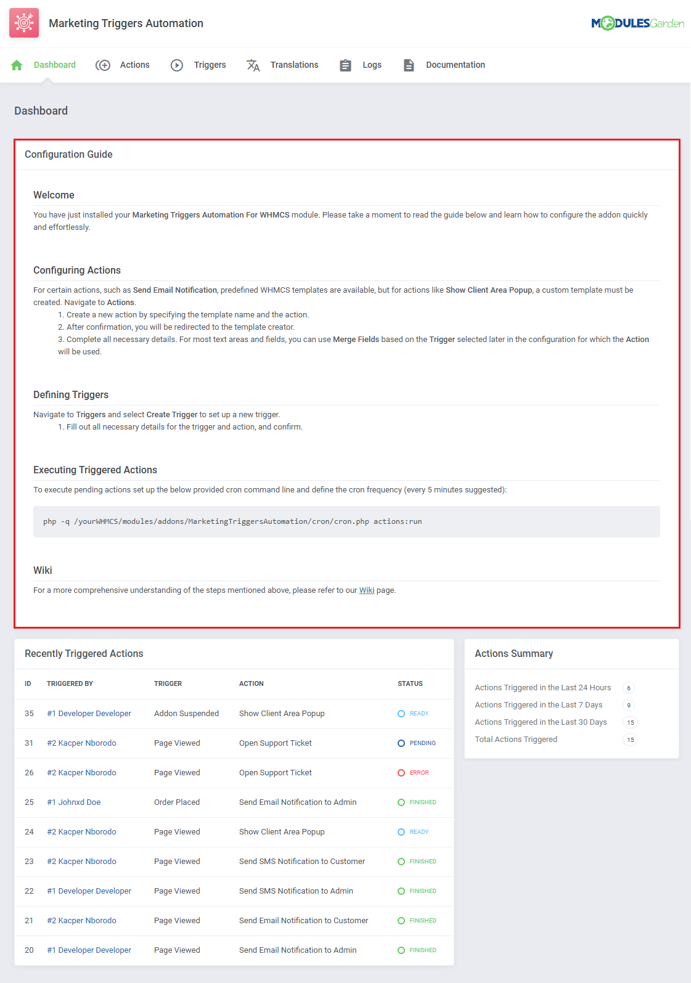The width and height of the screenshot is (691, 983).
Task: Open client #1 Developer Developer in row 22
Action: [89, 891]
